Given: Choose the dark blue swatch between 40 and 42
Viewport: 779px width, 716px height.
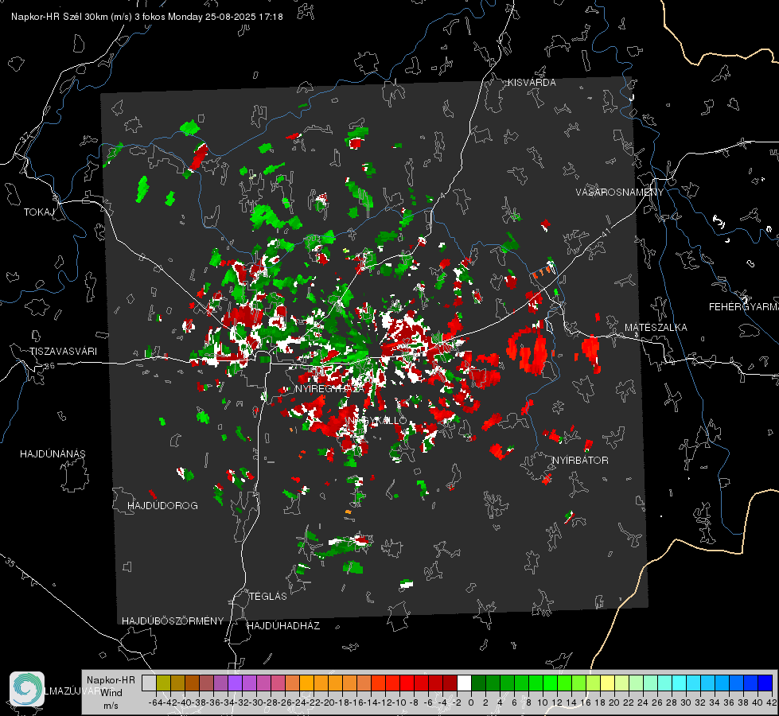Looking at the screenshot, I should click(x=765, y=683).
